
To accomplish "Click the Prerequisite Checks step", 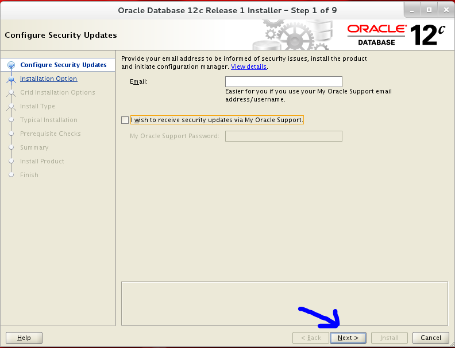I will [x=50, y=134].
